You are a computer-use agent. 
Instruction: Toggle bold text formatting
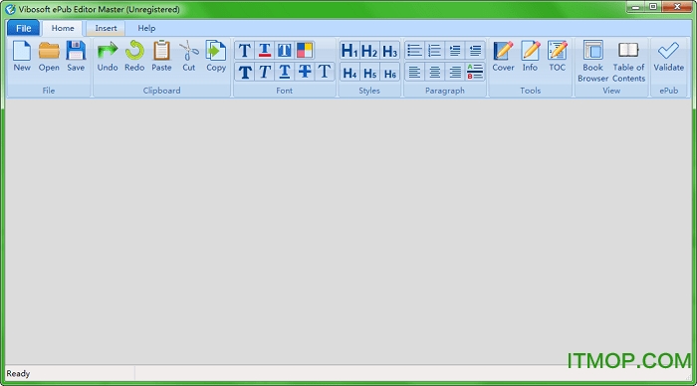[245, 72]
